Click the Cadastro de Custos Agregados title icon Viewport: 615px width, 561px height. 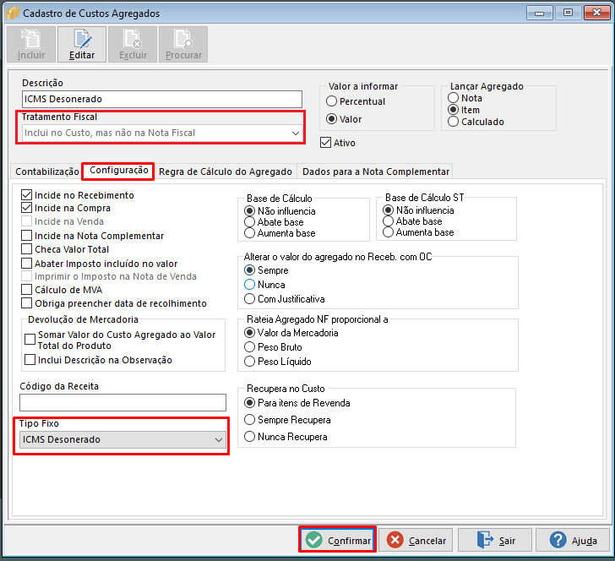(x=13, y=13)
